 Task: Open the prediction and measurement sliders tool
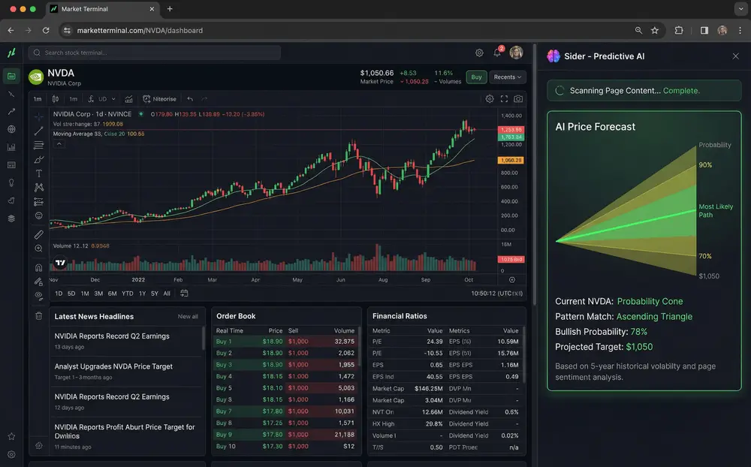(39, 202)
